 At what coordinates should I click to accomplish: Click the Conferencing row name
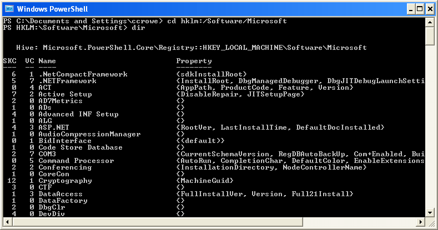pos(65,167)
